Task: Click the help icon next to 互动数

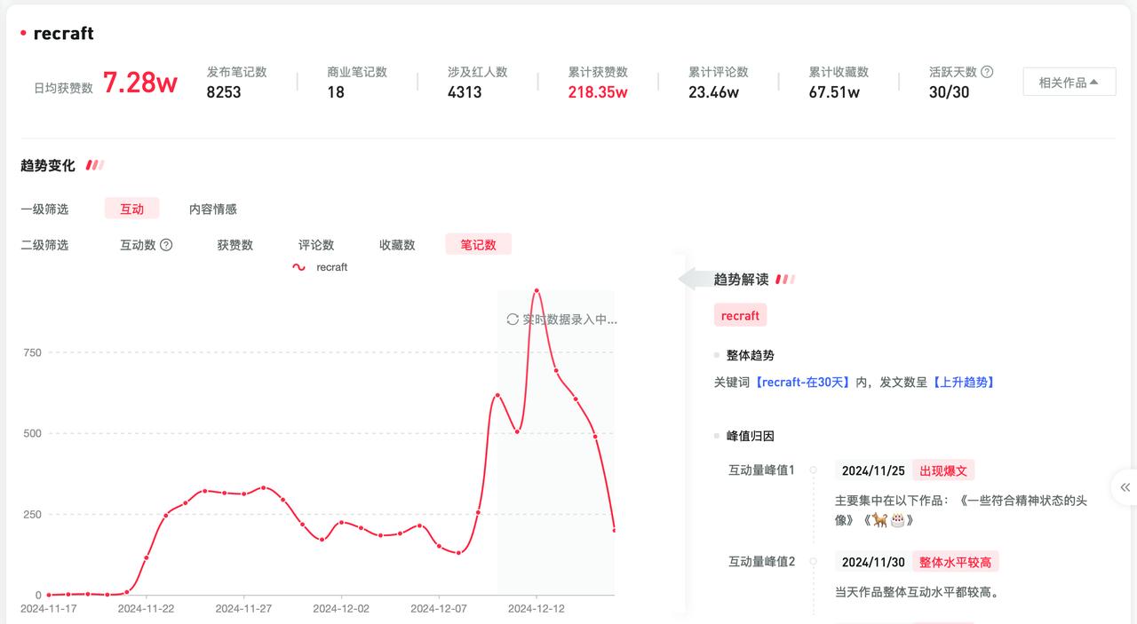Action: (166, 245)
